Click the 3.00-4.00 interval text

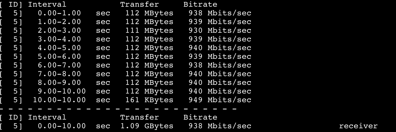point(59,39)
